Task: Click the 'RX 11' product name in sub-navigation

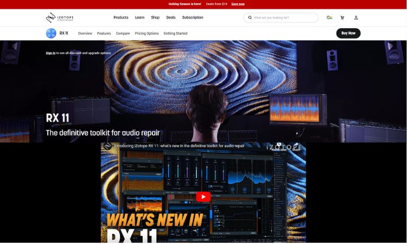Action: (x=63, y=33)
